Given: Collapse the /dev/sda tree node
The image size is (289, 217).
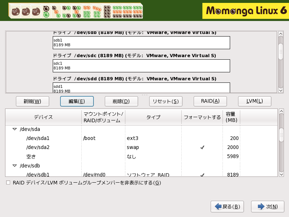Looking at the screenshot, I should point(14,129).
